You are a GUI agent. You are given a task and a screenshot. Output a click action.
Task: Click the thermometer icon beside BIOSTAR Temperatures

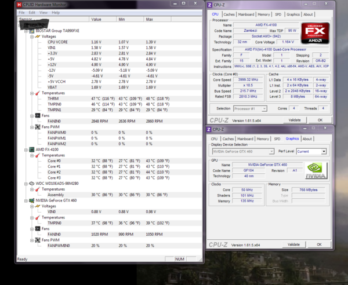tap(38, 93)
